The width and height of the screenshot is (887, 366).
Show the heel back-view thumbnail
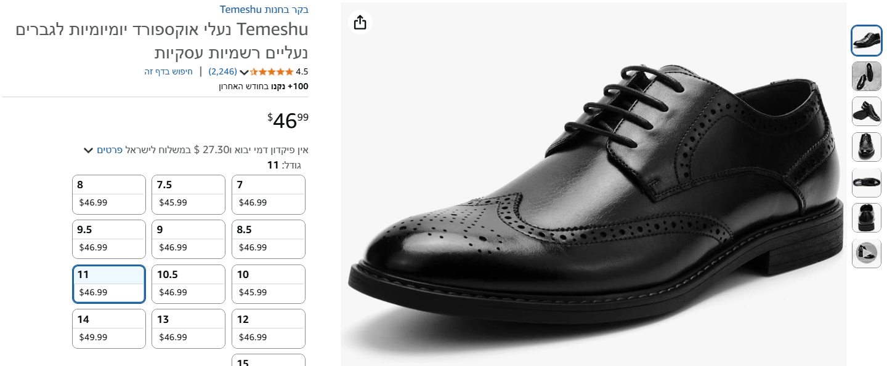click(866, 218)
